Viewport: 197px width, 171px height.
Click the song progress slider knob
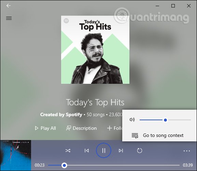point(64,165)
